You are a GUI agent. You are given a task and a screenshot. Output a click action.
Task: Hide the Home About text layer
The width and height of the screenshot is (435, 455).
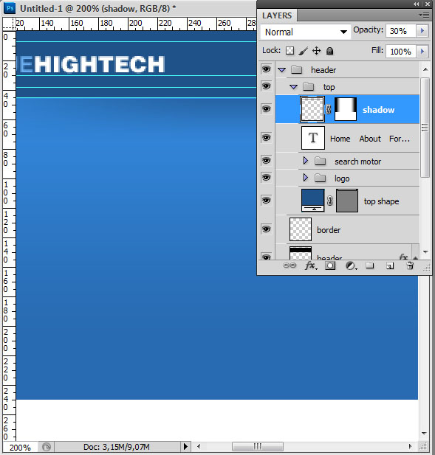[x=266, y=138]
